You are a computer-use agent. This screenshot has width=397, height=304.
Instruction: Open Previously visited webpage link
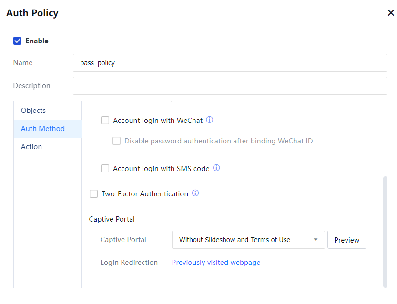click(x=216, y=263)
